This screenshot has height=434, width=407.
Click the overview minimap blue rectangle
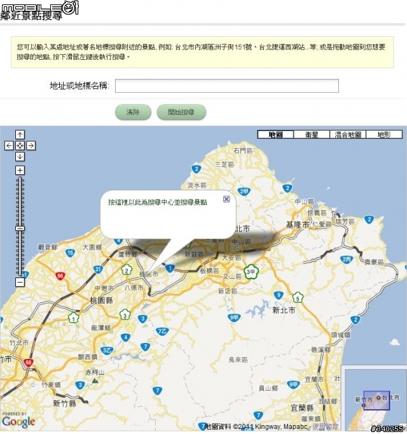click(376, 400)
